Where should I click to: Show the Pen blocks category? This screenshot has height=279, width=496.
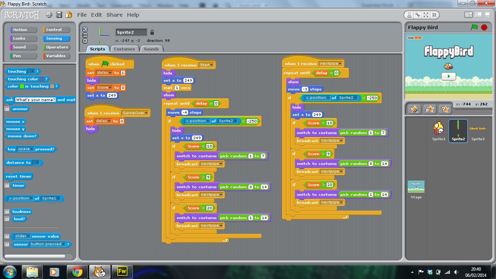click(x=24, y=56)
